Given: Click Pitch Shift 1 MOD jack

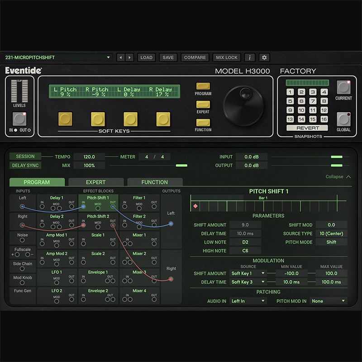Looking at the screenshot, I should click(98, 208).
